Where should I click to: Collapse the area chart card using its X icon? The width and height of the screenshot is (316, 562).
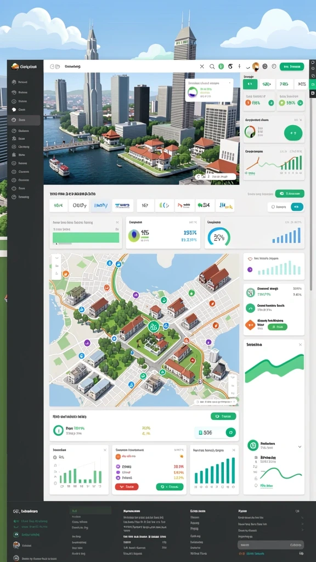[300, 345]
